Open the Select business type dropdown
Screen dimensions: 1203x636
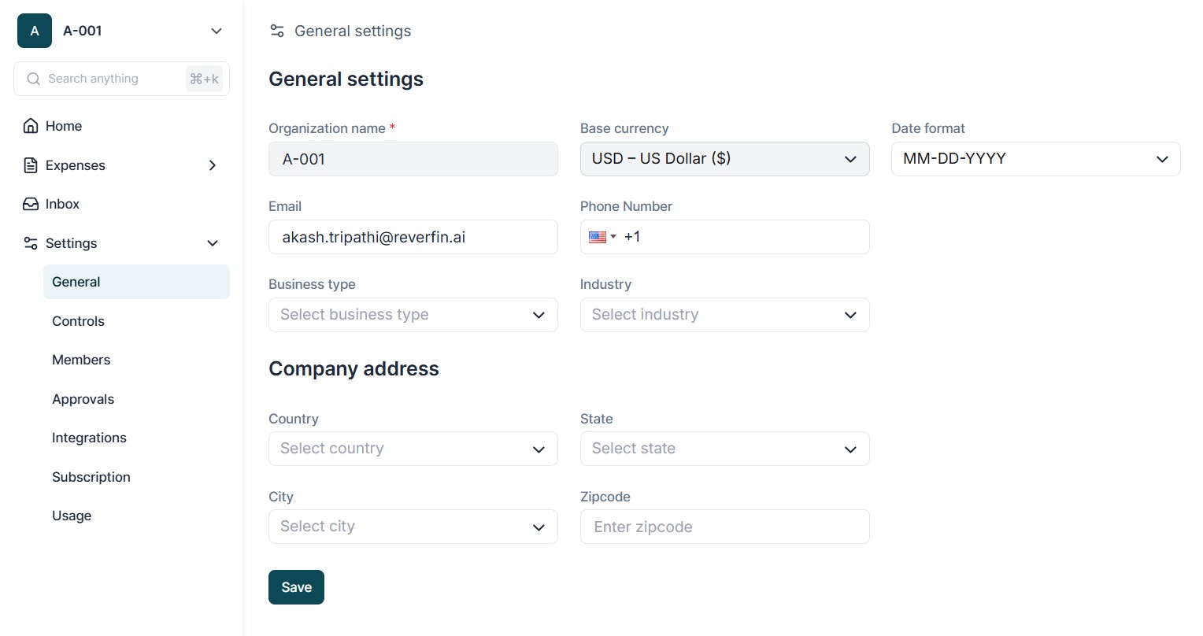click(413, 315)
